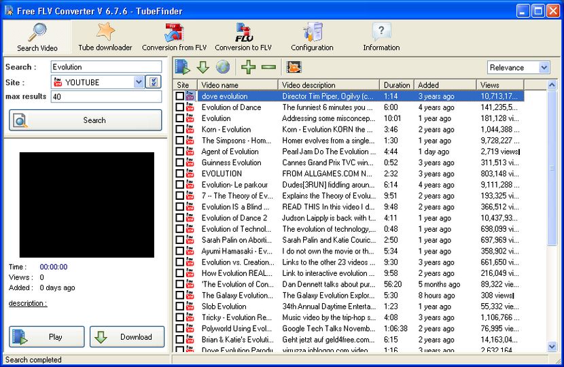
Task: Click YouTube icon in Evolution of Dance 2 row
Action: 190,217
